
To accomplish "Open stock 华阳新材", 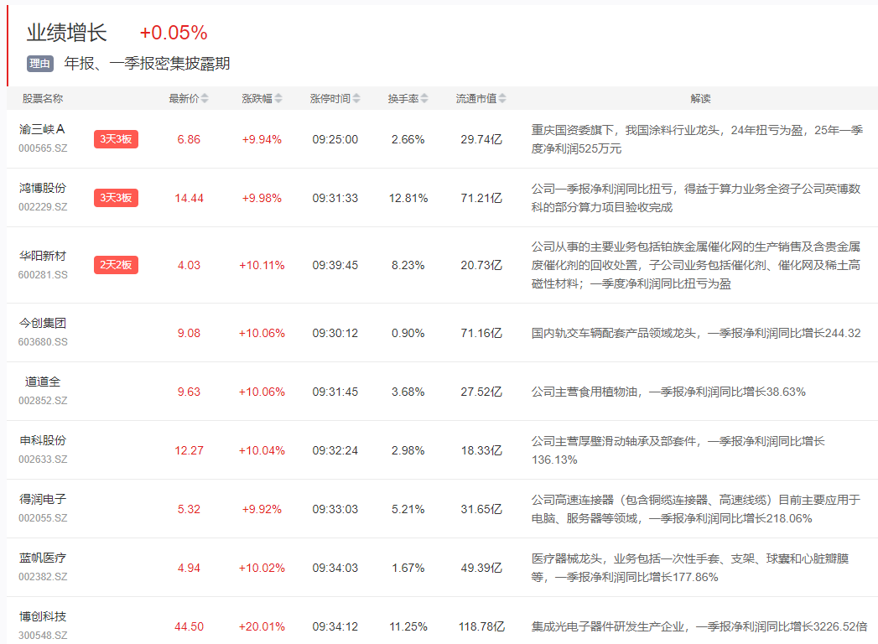I will click(43, 256).
